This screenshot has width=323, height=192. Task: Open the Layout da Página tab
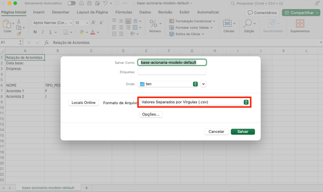(92, 12)
